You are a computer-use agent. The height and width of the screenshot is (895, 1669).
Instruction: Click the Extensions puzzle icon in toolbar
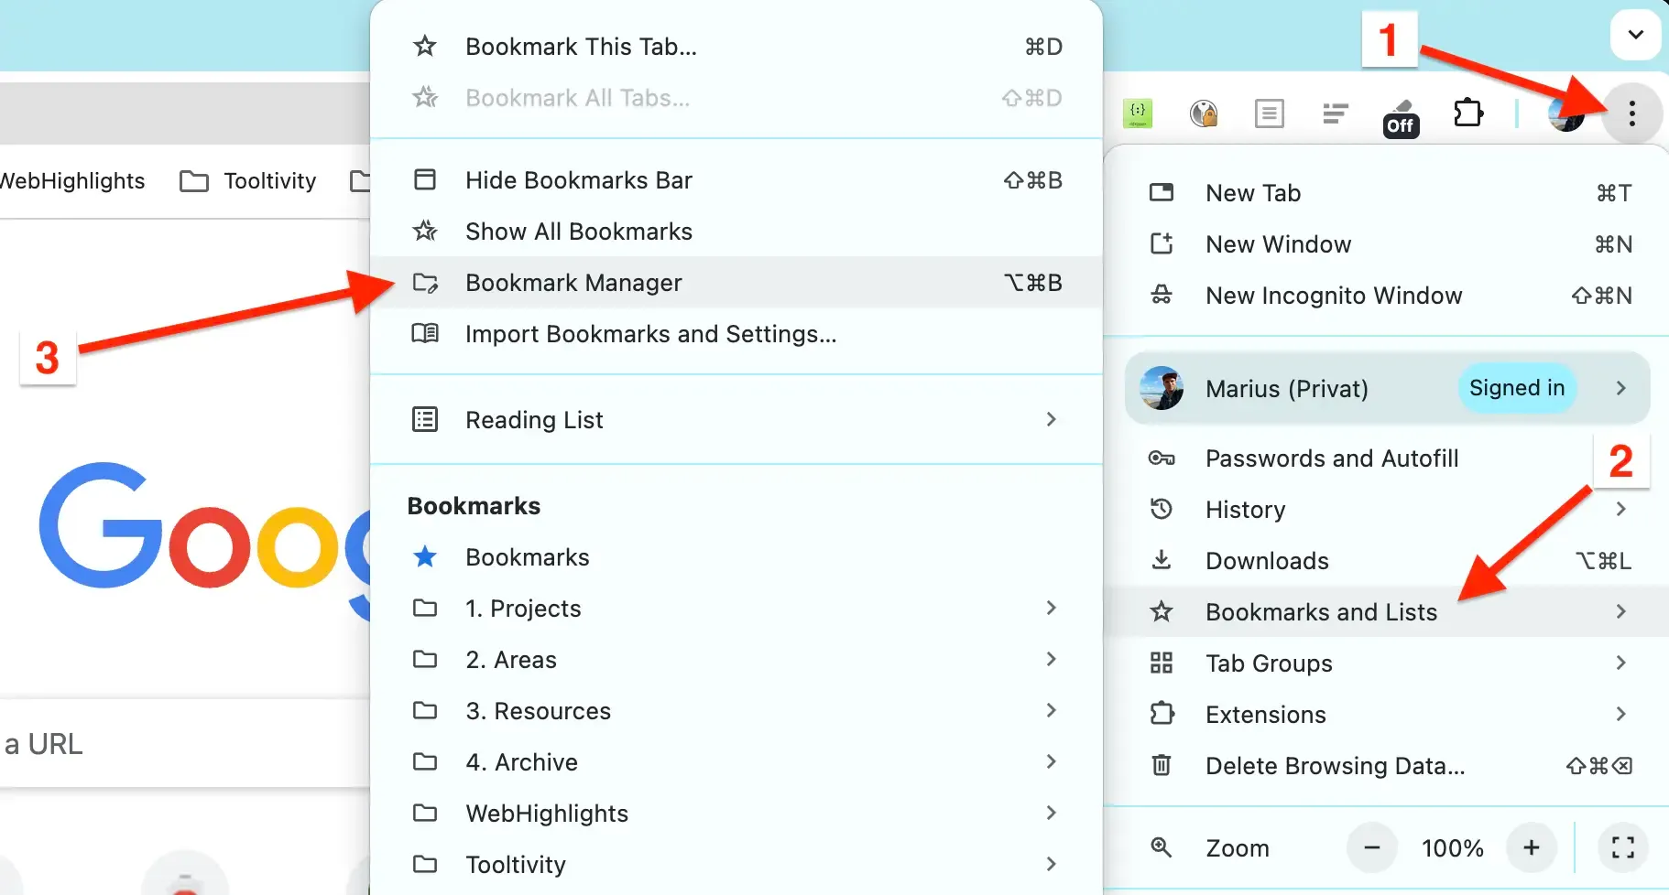tap(1468, 113)
